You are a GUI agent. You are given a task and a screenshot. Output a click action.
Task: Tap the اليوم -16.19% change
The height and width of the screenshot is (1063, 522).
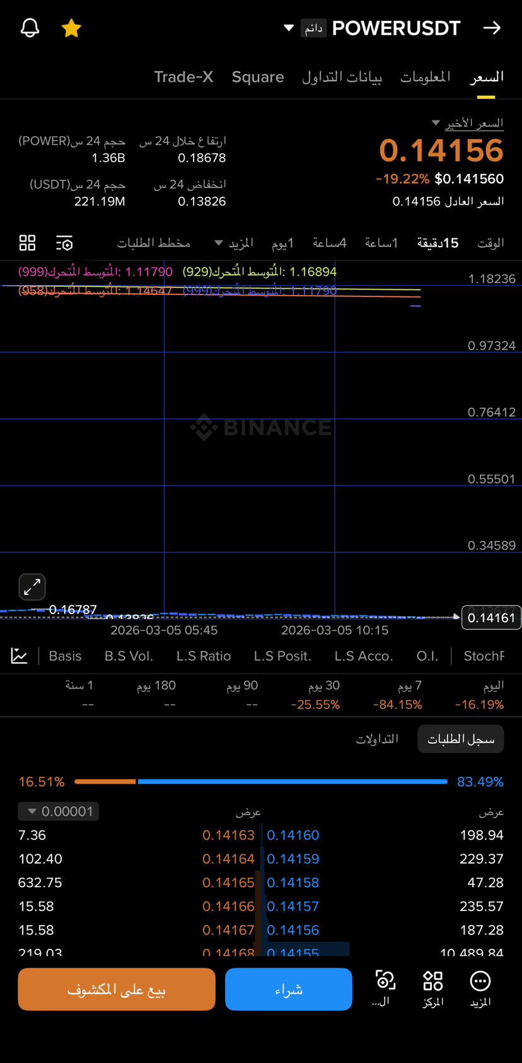(x=479, y=695)
